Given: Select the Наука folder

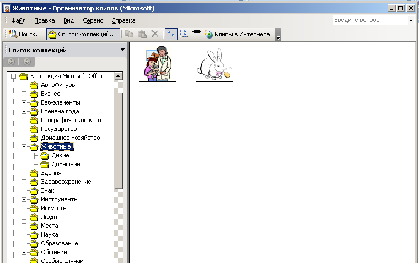Looking at the screenshot, I should coord(50,235).
